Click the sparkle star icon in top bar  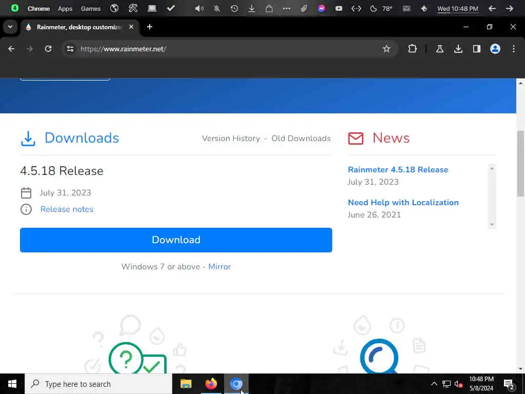[x=424, y=9]
